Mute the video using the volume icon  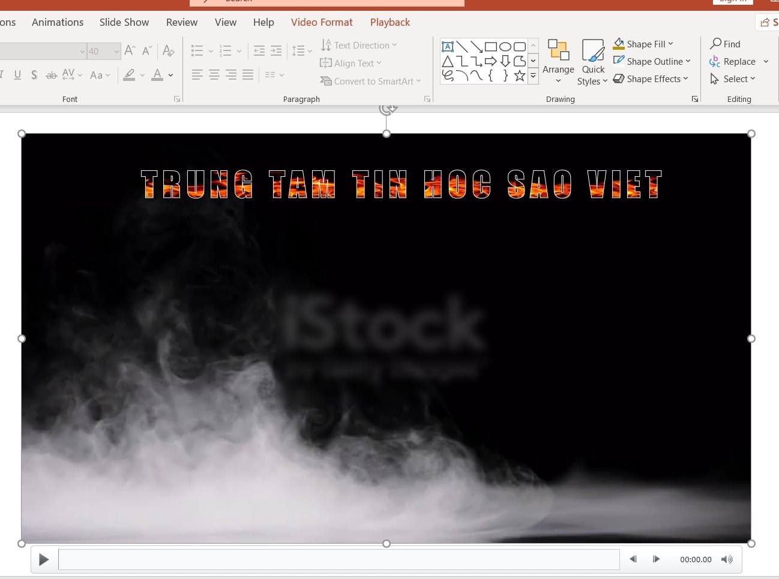(727, 559)
